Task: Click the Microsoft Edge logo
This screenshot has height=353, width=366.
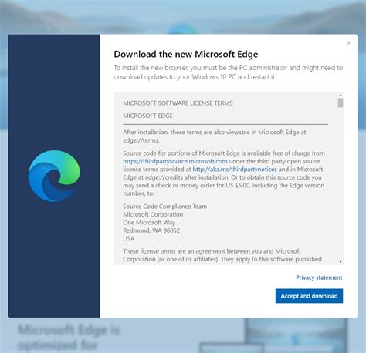Action: pos(54,176)
